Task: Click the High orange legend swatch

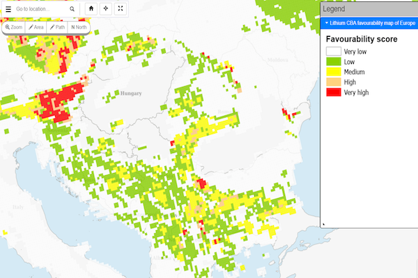Action: coord(334,83)
